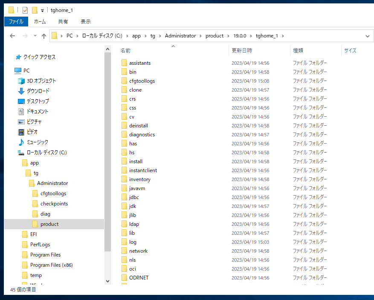
Task: Expand the chevron after tg in breadcrumb
Action: click(160, 36)
